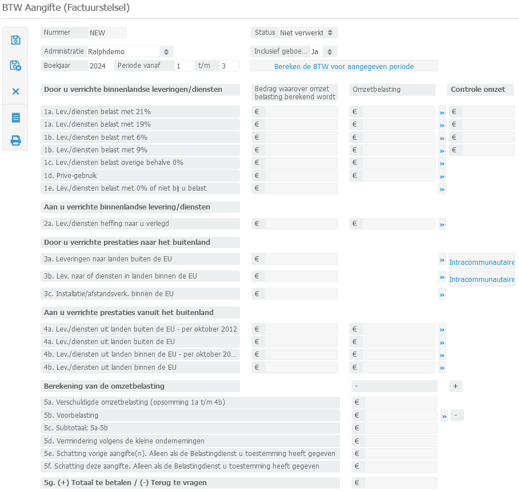Focus the Periode vanaf field
Image resolution: width=519 pixels, height=492 pixels.
pyautogui.click(x=184, y=66)
